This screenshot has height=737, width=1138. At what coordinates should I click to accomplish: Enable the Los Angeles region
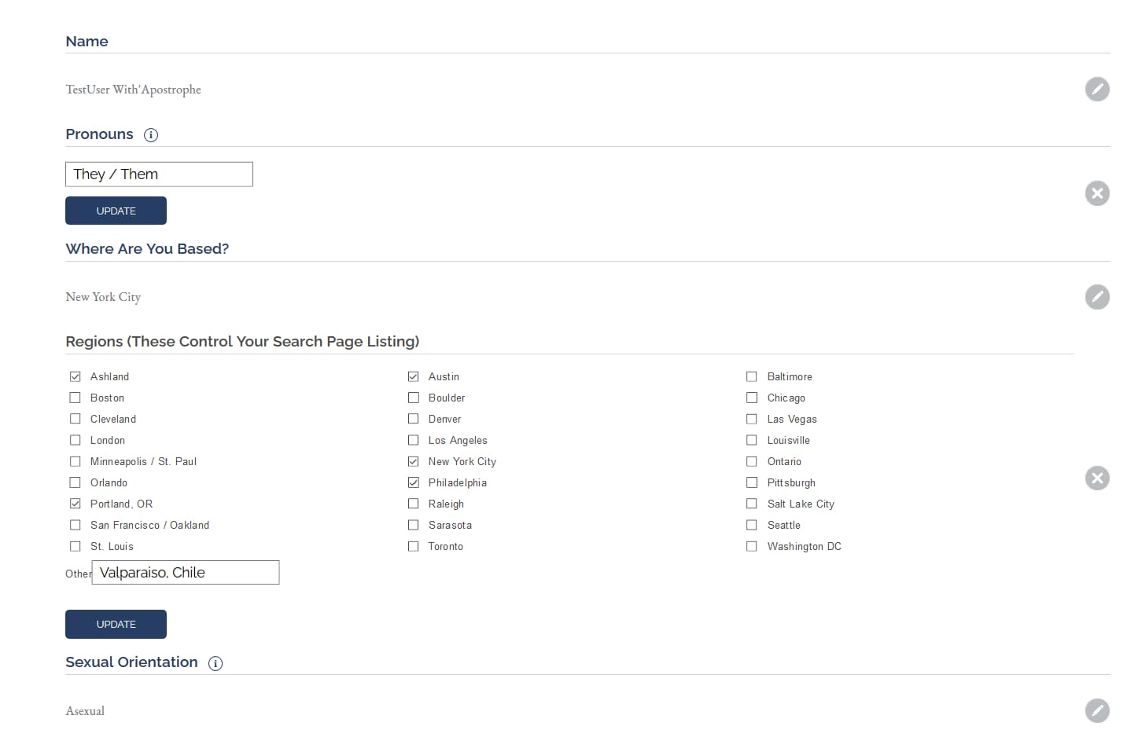(x=413, y=440)
